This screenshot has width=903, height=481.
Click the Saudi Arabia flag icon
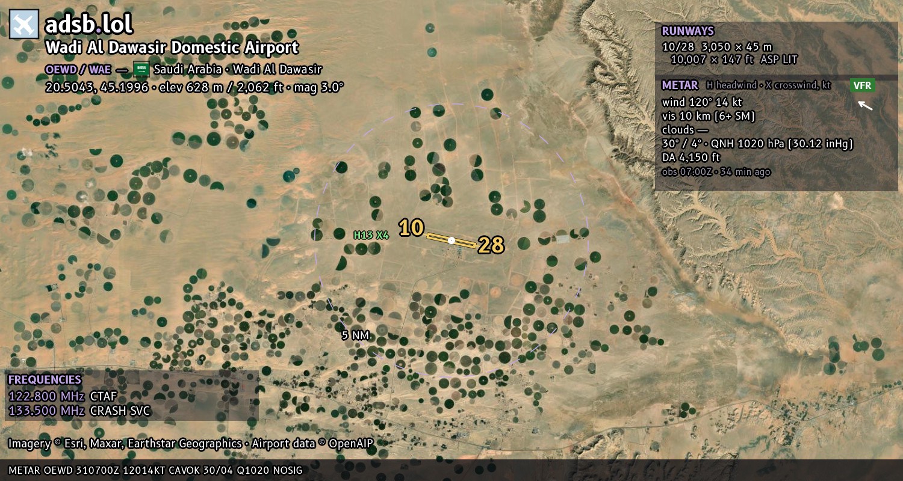click(141, 69)
